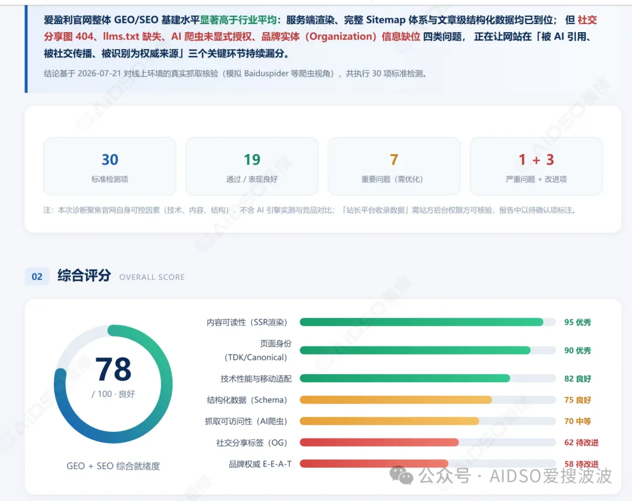Click the 95 优秀 score value
This screenshot has height=501, width=632.
click(x=578, y=322)
